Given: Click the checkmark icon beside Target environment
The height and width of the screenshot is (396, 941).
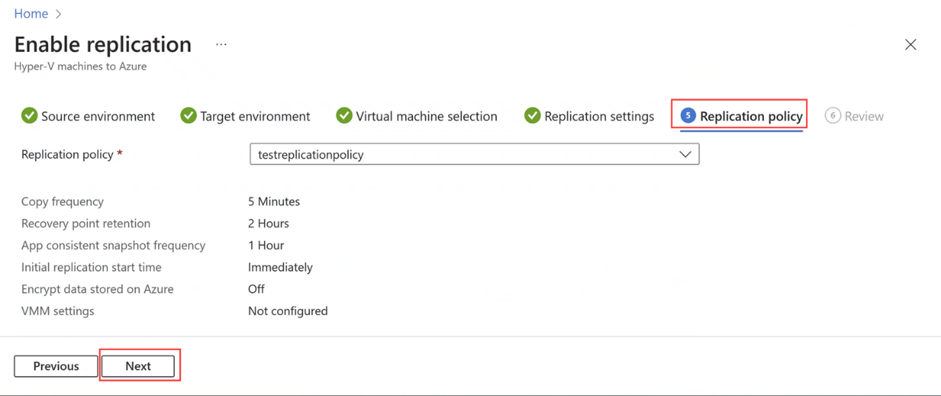Looking at the screenshot, I should tap(189, 116).
